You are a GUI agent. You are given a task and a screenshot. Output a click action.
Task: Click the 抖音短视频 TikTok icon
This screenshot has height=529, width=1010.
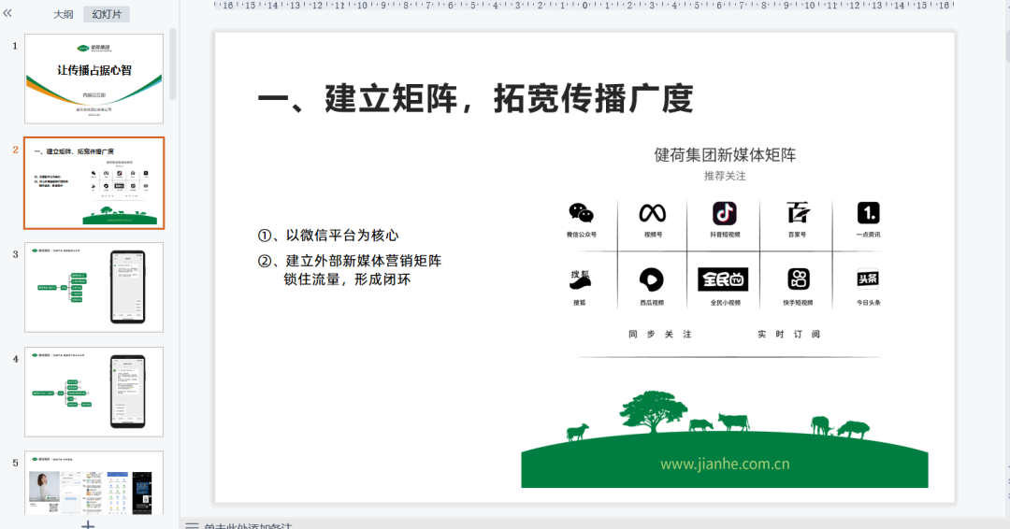pos(725,213)
